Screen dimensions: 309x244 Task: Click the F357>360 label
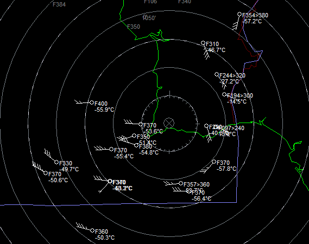(x=197, y=184)
